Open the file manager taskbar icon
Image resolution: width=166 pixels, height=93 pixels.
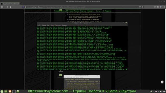click(x=18, y=91)
